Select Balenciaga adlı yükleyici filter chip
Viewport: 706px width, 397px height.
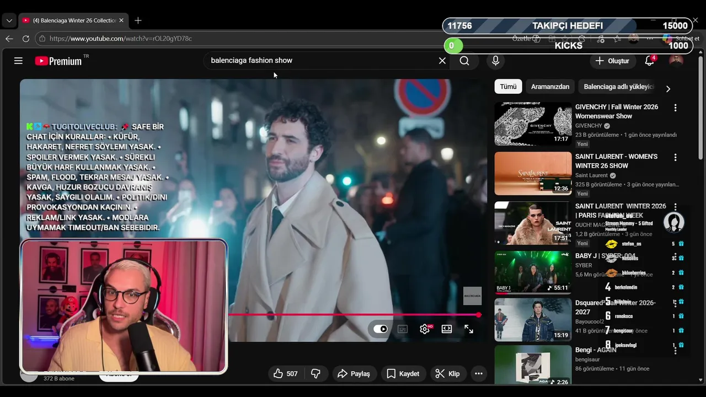click(618, 87)
